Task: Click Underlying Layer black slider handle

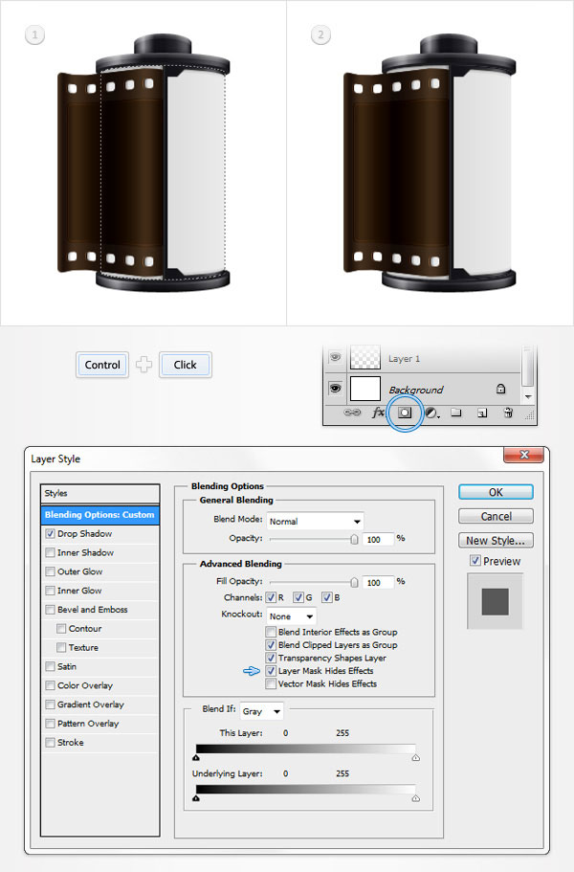Action: tap(196, 798)
